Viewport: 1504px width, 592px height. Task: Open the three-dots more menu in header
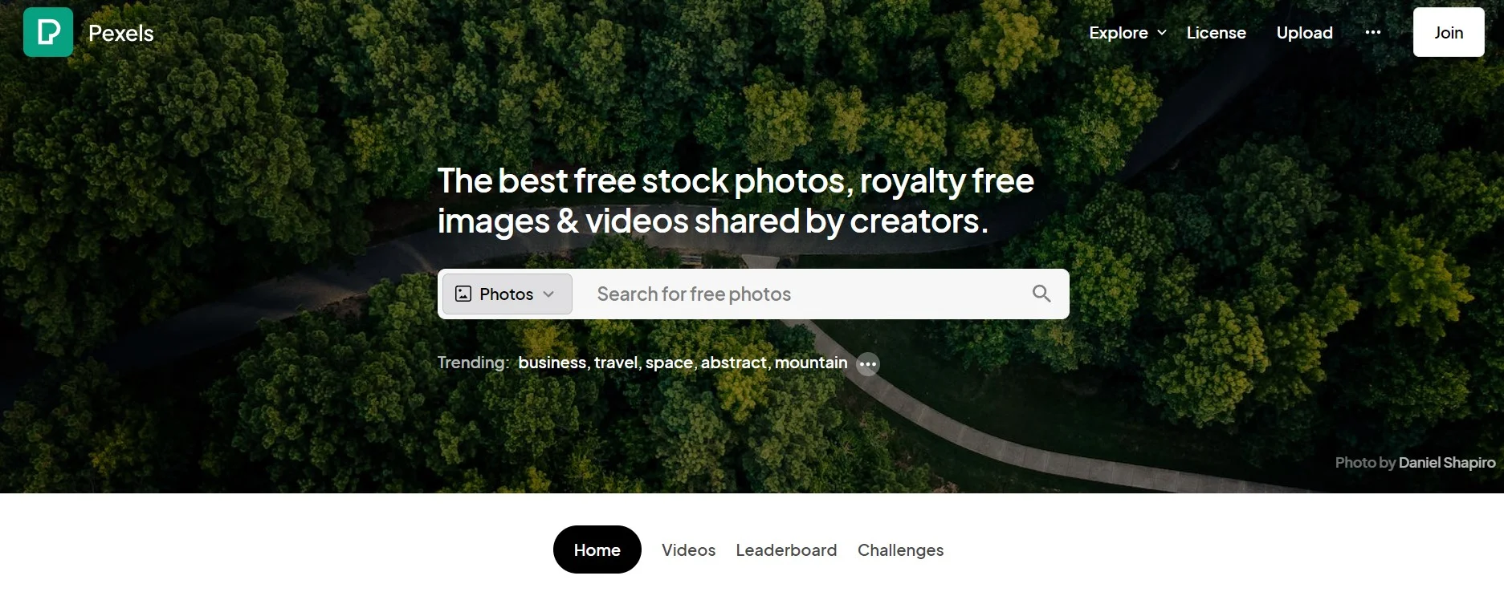coord(1372,33)
